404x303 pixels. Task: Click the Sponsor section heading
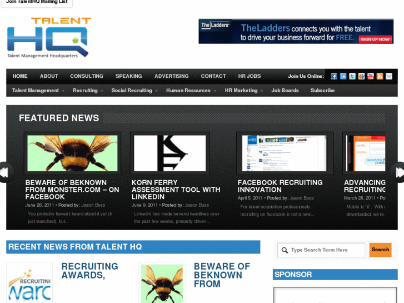(293, 275)
